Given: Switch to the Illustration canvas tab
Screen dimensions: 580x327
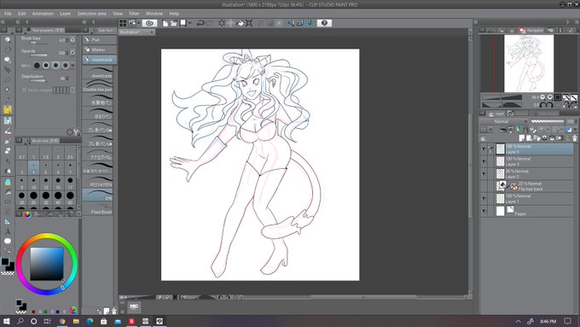Looking at the screenshot, I should 136,32.
